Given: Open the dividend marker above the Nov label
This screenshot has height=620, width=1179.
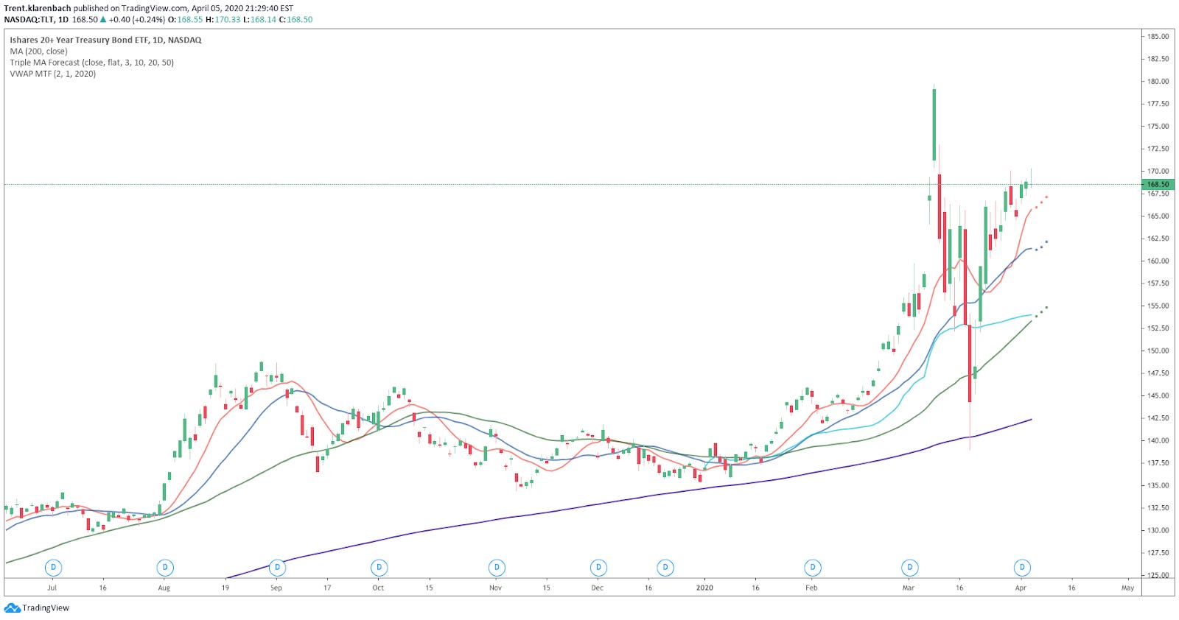Looking at the screenshot, I should tap(497, 568).
